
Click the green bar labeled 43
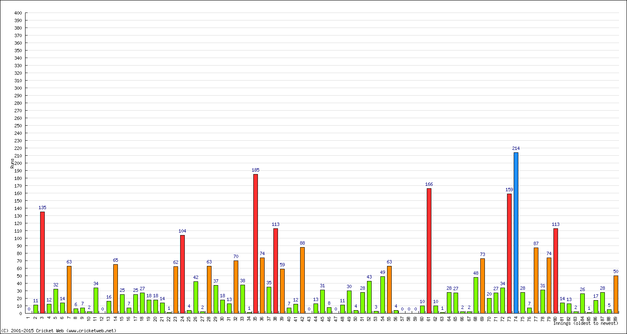369,297
